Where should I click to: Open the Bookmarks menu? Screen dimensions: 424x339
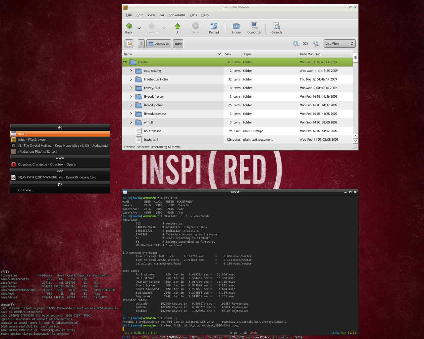(x=177, y=15)
